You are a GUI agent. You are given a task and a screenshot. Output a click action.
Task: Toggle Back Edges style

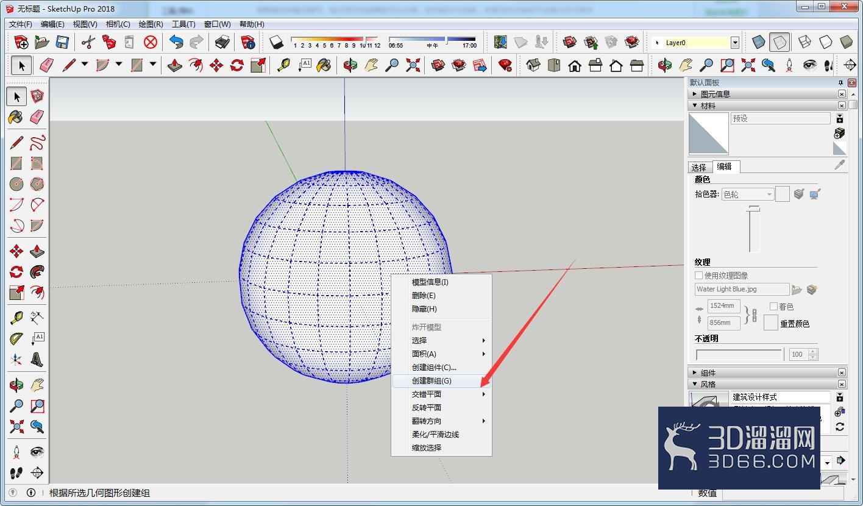pyautogui.click(x=780, y=42)
